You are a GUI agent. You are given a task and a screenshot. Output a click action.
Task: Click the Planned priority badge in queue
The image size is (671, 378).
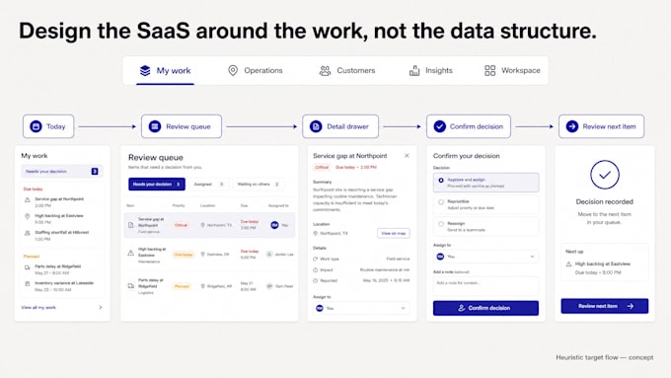coord(182,286)
